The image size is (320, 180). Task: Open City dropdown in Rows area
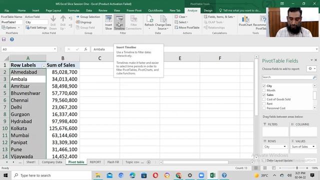(284, 146)
